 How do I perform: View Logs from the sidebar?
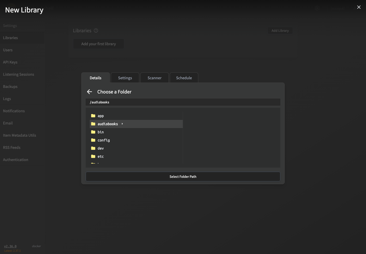(x=22, y=99)
